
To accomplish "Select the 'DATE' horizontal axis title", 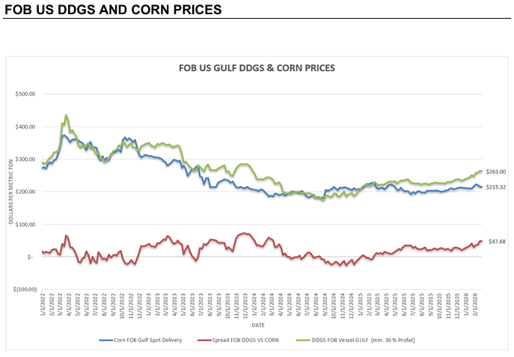I will (x=257, y=325).
